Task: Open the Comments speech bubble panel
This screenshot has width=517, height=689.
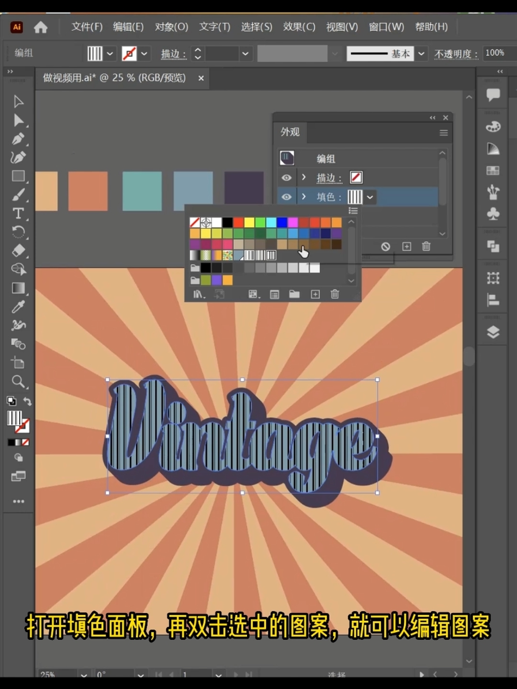Action: [493, 95]
